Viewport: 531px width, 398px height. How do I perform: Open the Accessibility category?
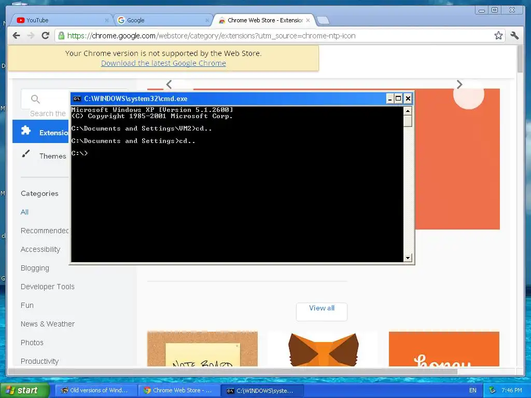click(40, 249)
